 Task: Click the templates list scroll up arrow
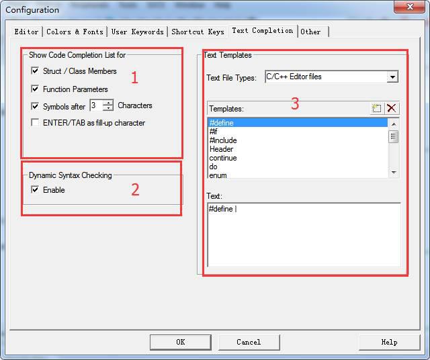coord(394,124)
